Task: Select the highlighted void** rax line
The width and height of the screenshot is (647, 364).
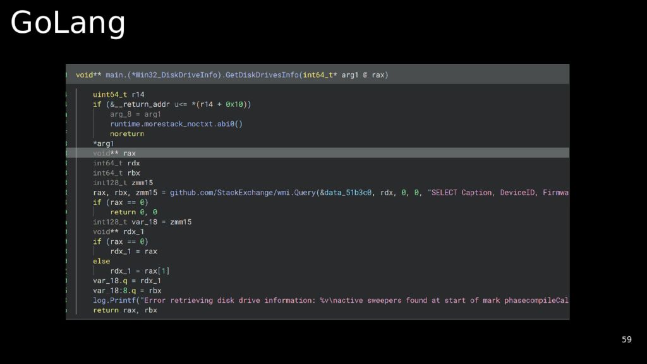Action: (x=114, y=153)
